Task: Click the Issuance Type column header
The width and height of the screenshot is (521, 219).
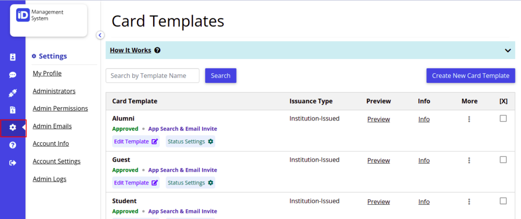Action: tap(311, 101)
